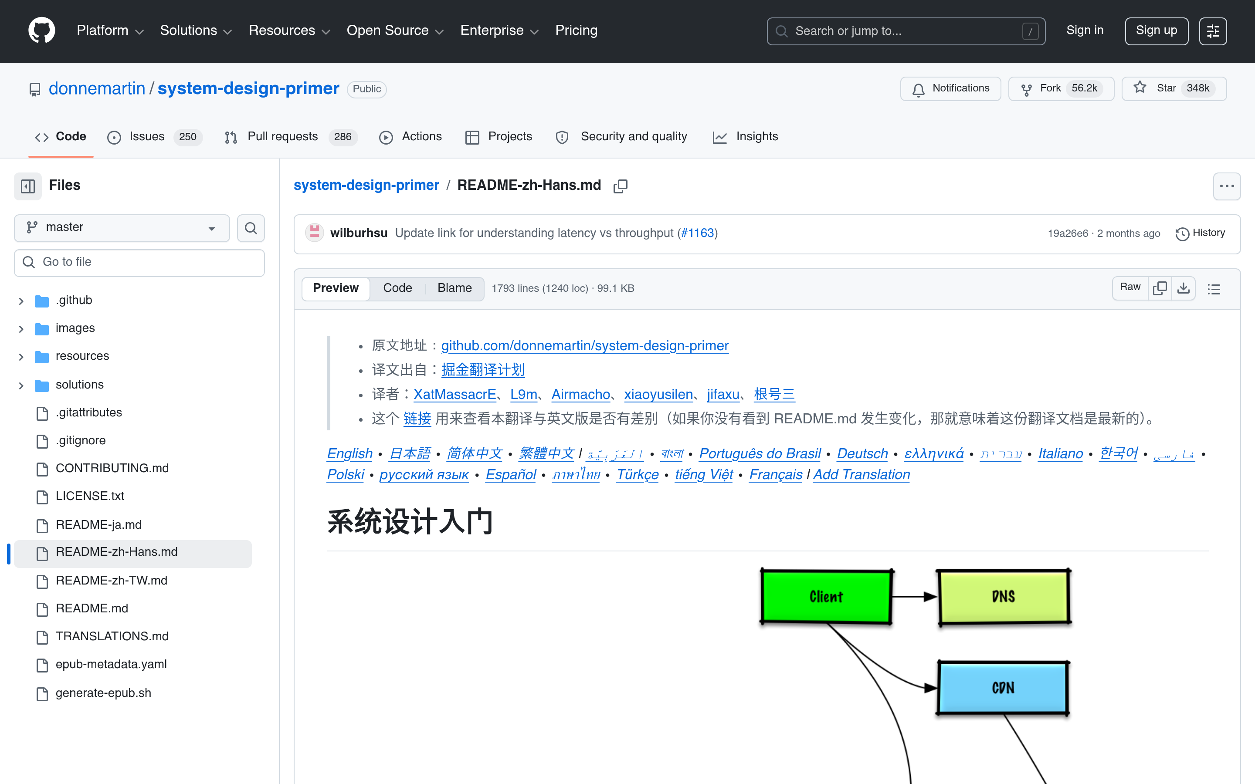Open the XatMassacrE translator link
1255x784 pixels.
[x=455, y=395]
